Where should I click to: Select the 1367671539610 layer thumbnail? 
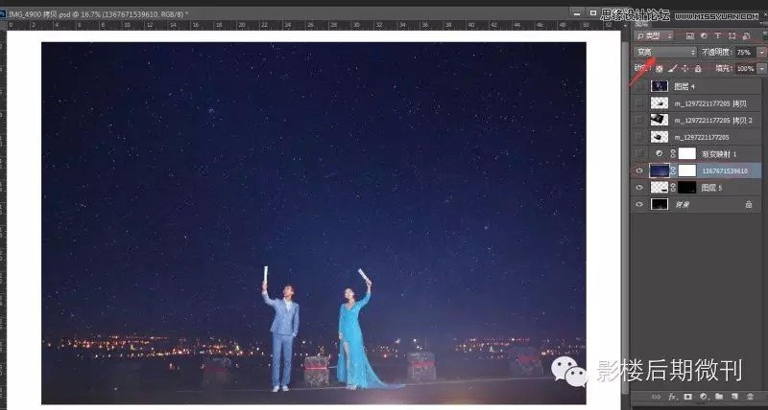(660, 171)
